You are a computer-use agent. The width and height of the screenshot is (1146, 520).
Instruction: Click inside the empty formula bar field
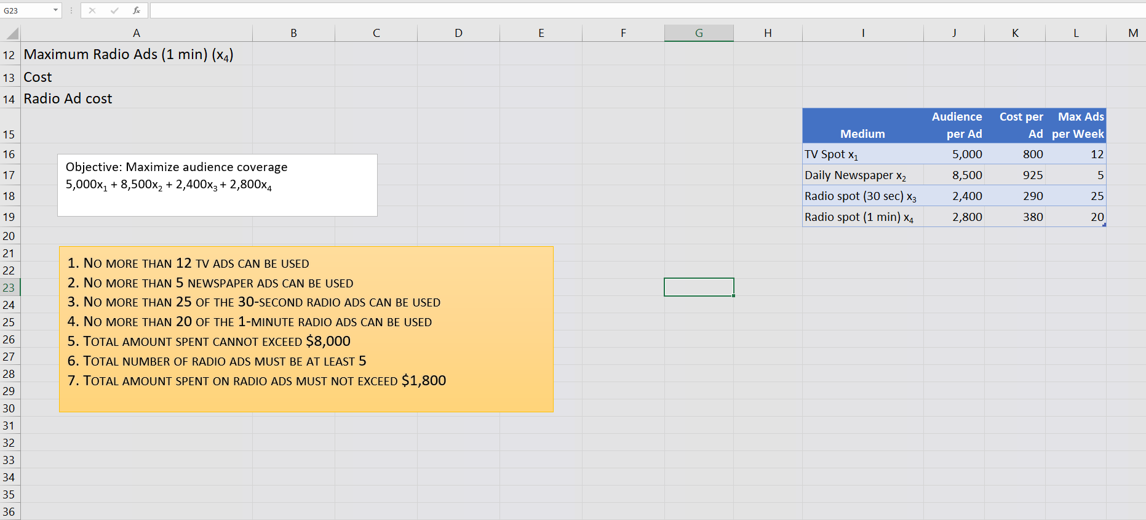tap(647, 10)
